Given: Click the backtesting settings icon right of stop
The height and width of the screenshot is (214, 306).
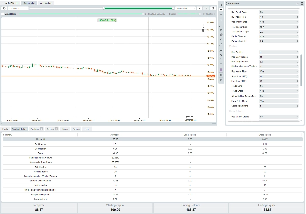Looking at the screenshot, I should (213, 9).
